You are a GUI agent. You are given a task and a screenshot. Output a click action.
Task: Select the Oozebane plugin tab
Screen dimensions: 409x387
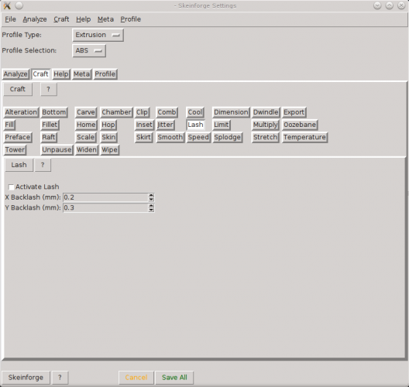pos(300,125)
